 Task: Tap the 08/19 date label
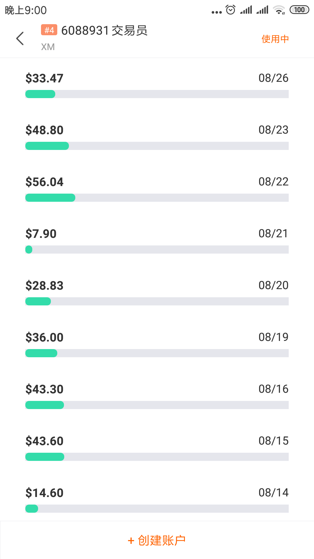273,337
